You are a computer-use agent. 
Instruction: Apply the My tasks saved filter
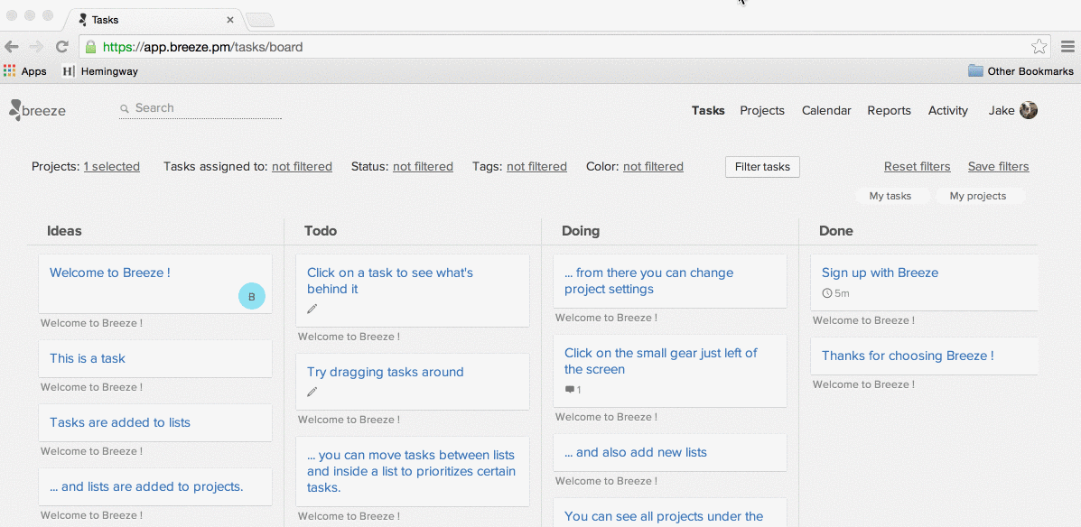[890, 196]
